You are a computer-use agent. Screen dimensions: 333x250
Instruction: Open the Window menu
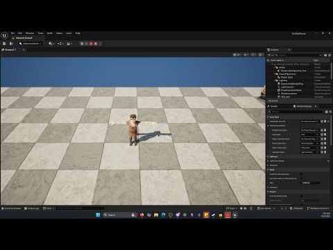[x=30, y=33]
